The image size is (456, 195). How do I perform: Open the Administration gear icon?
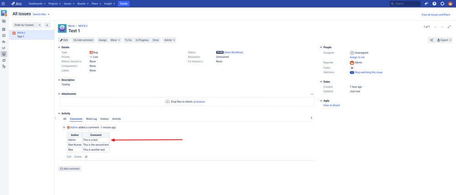(x=442, y=4)
